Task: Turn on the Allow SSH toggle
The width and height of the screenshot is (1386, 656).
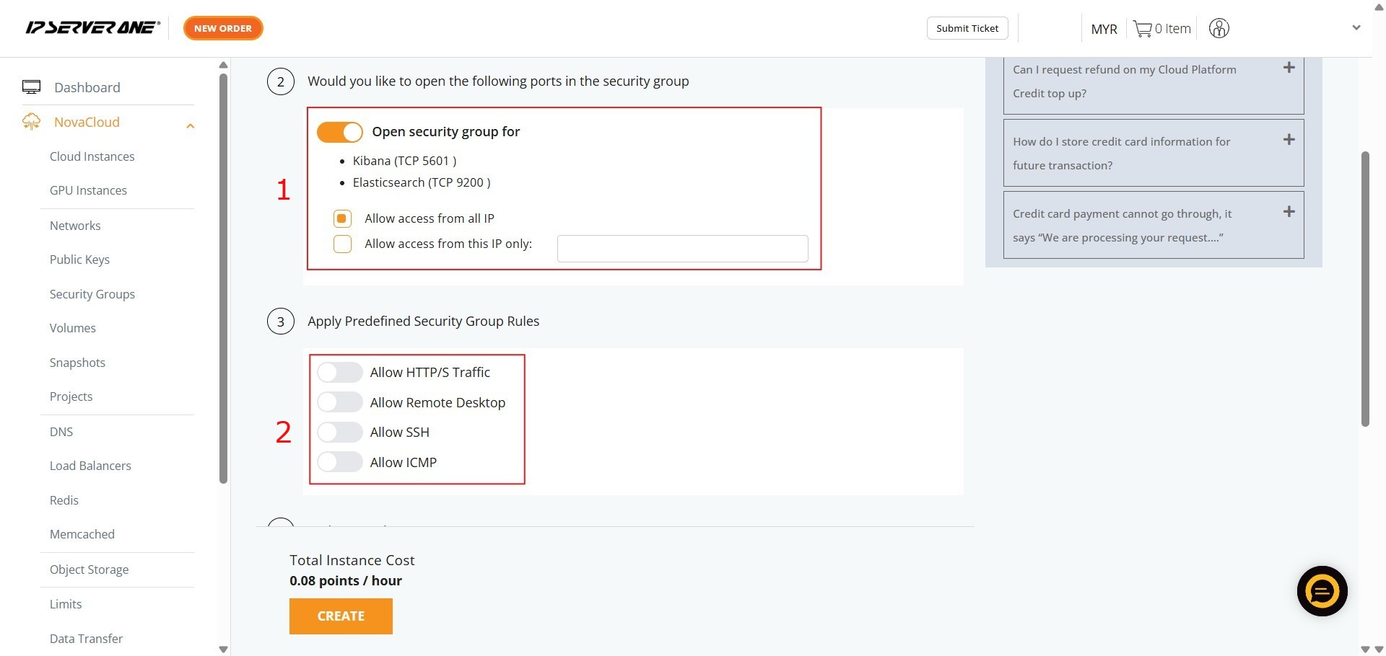Action: 340,433
